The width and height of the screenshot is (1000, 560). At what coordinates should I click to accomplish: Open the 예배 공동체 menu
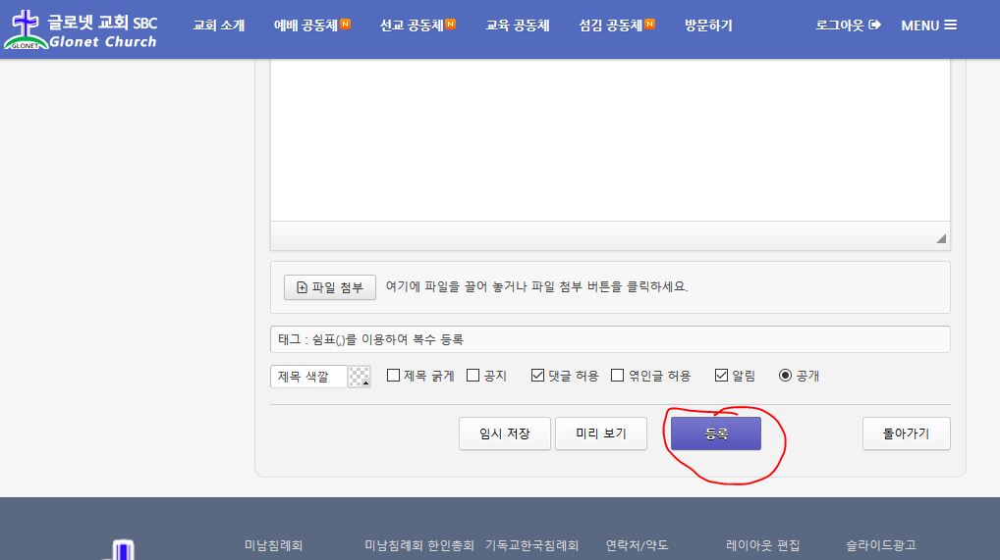pyautogui.click(x=311, y=25)
